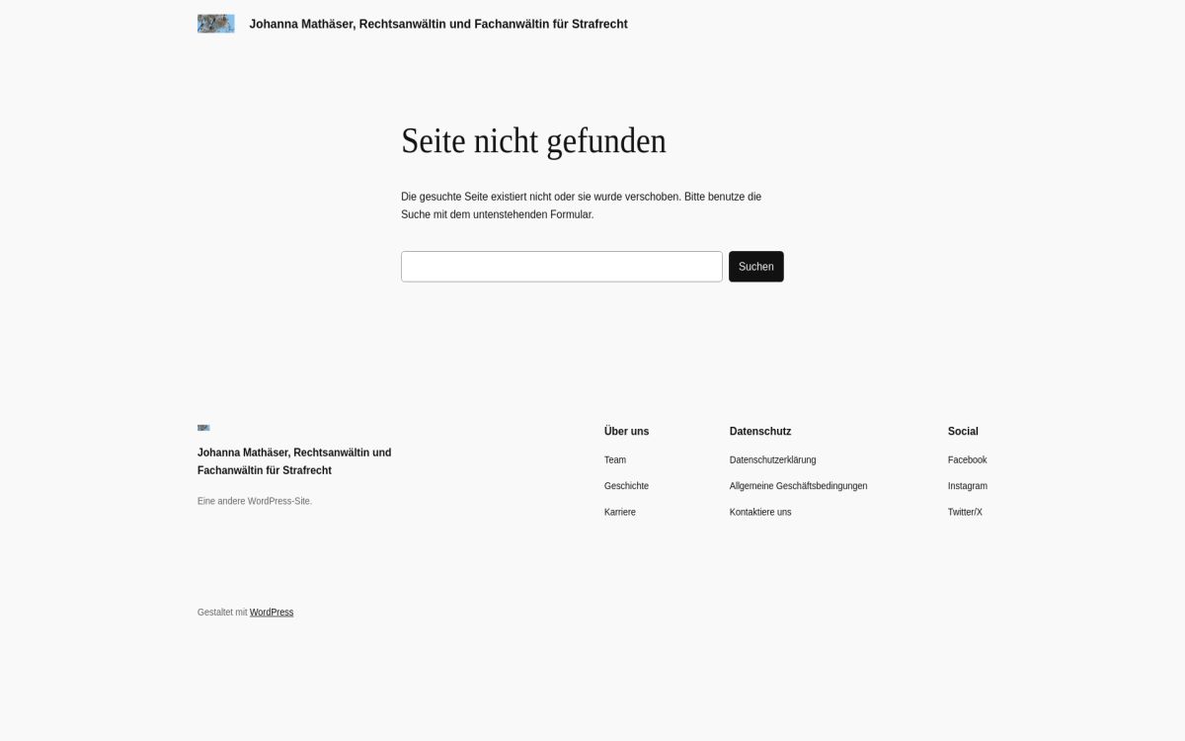The width and height of the screenshot is (1185, 741).
Task: Open the Instagram social link
Action: click(967, 486)
